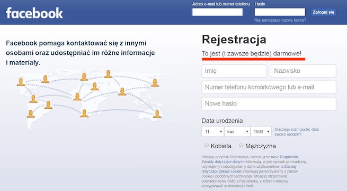This screenshot has width=347, height=191.
Task: Click the text To jest (i zawsze będzie) darmowe!
Action: pyautogui.click(x=252, y=53)
